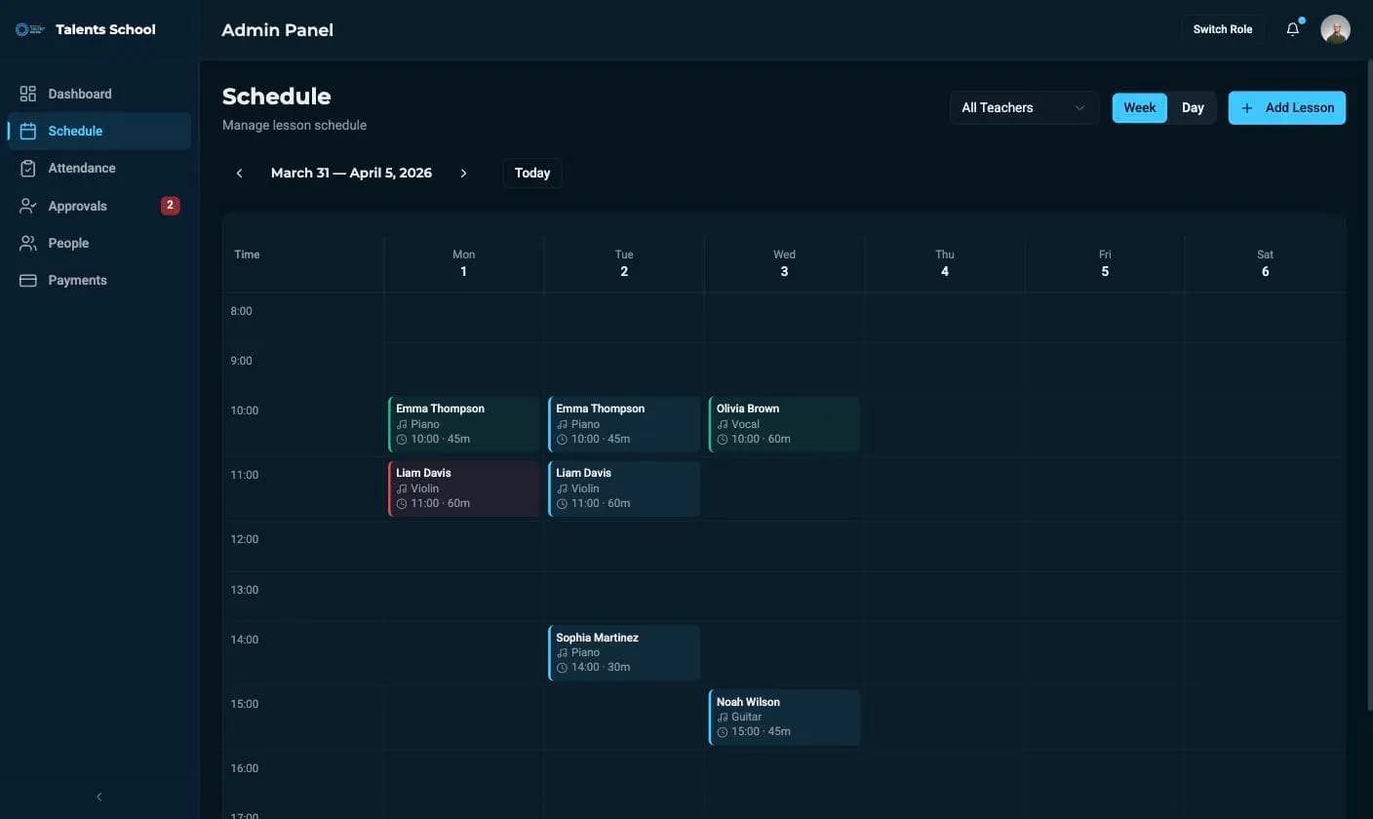Viewport: 1373px width, 819px height.
Task: Click music note icon on Tuesday Liam Davis lesson
Action: point(562,488)
